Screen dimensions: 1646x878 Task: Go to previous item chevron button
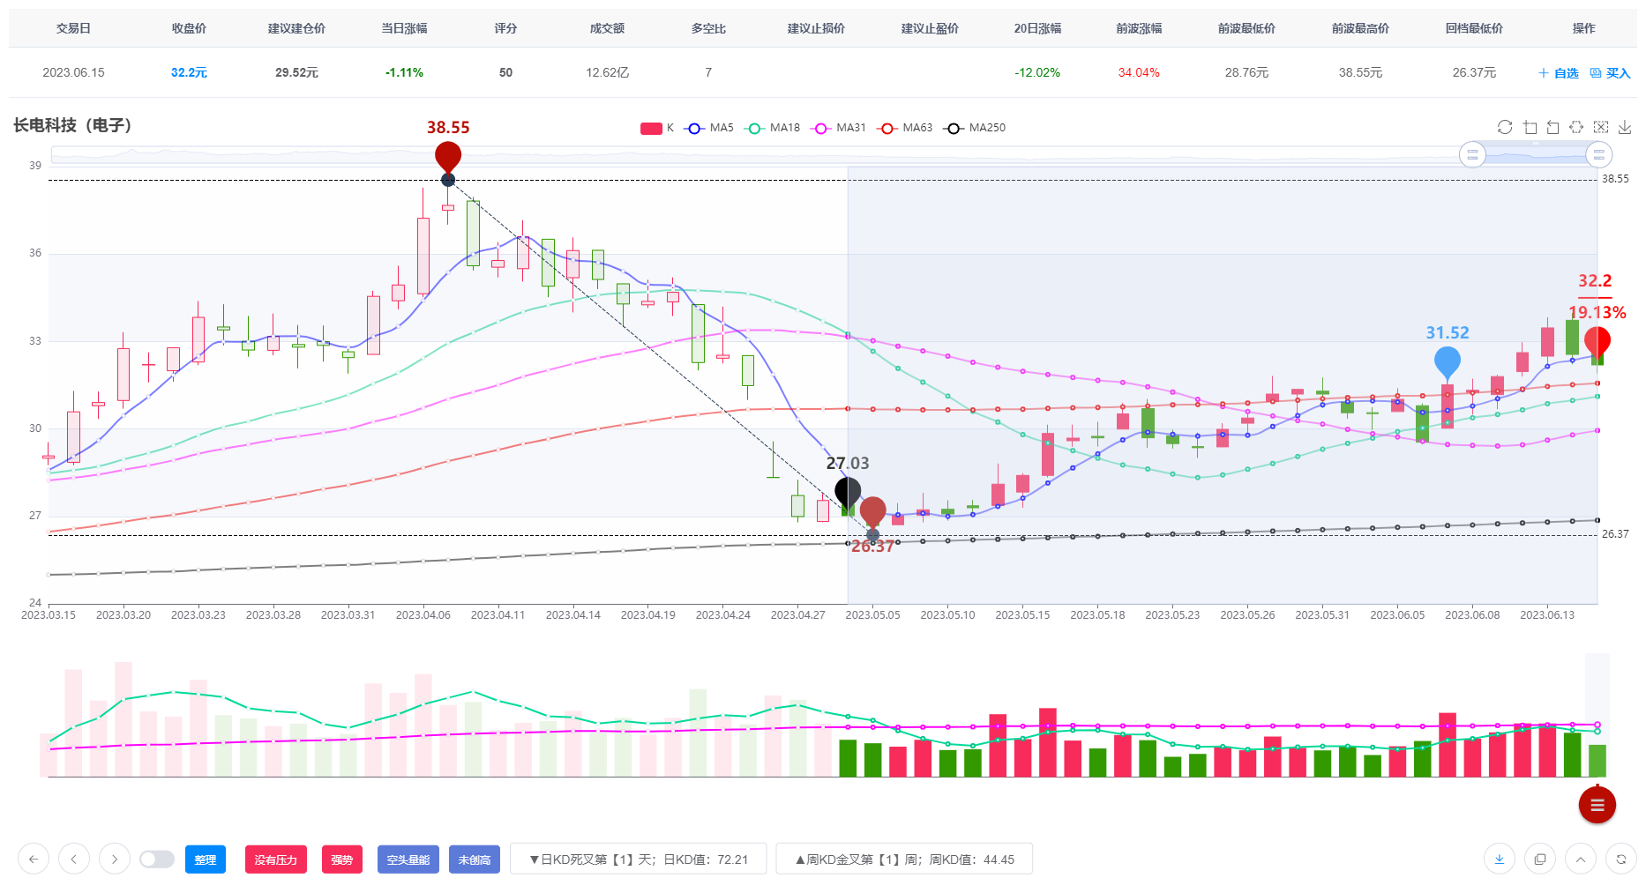(x=74, y=859)
